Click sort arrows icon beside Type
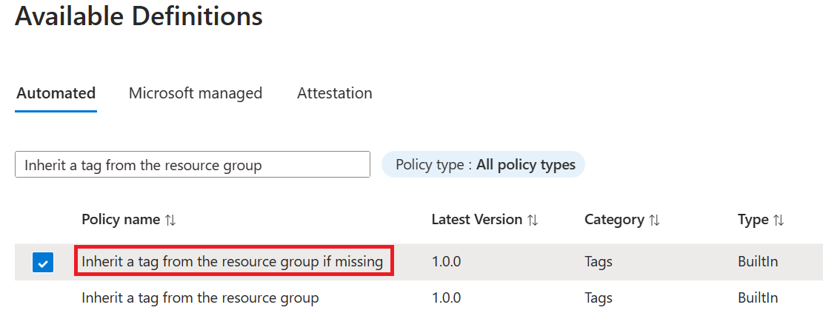 coord(779,220)
